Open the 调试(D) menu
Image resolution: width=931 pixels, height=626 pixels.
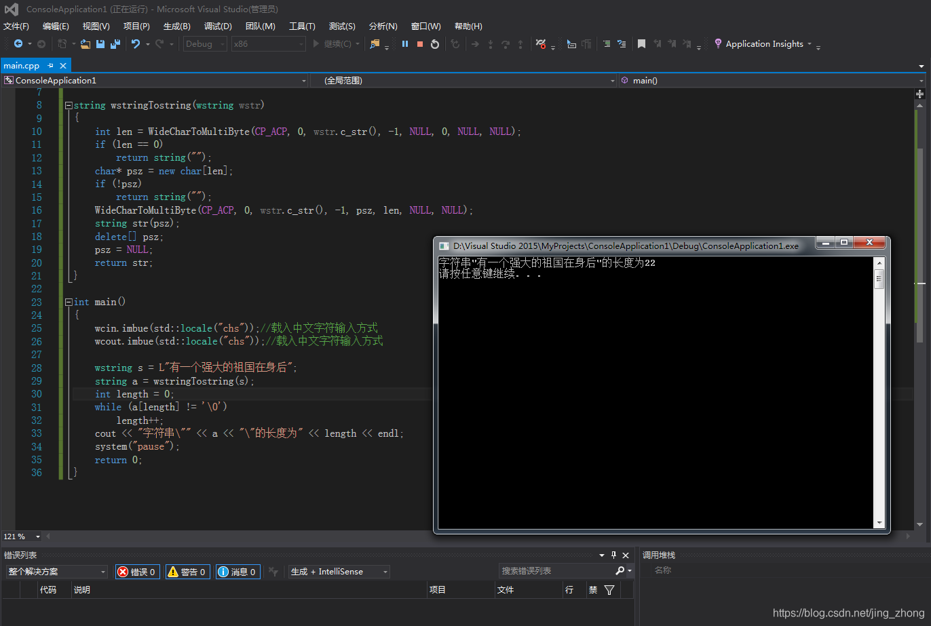click(217, 26)
